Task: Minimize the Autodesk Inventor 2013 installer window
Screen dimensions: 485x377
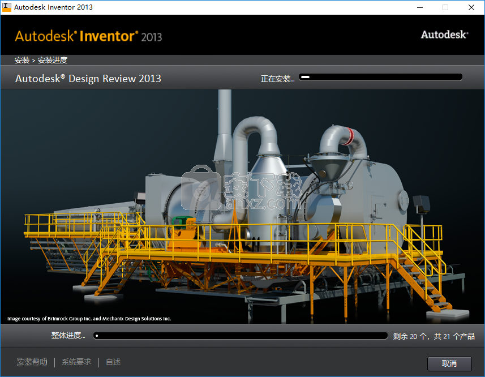Action: click(x=419, y=7)
